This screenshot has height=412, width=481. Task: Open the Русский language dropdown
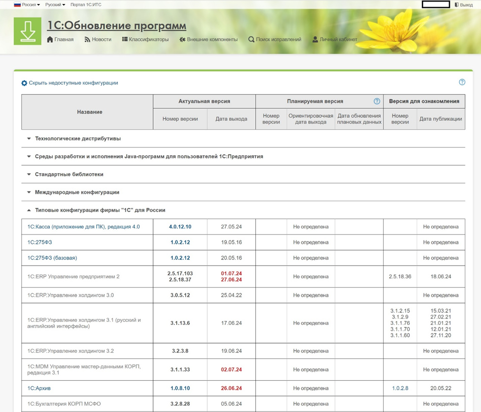click(55, 5)
